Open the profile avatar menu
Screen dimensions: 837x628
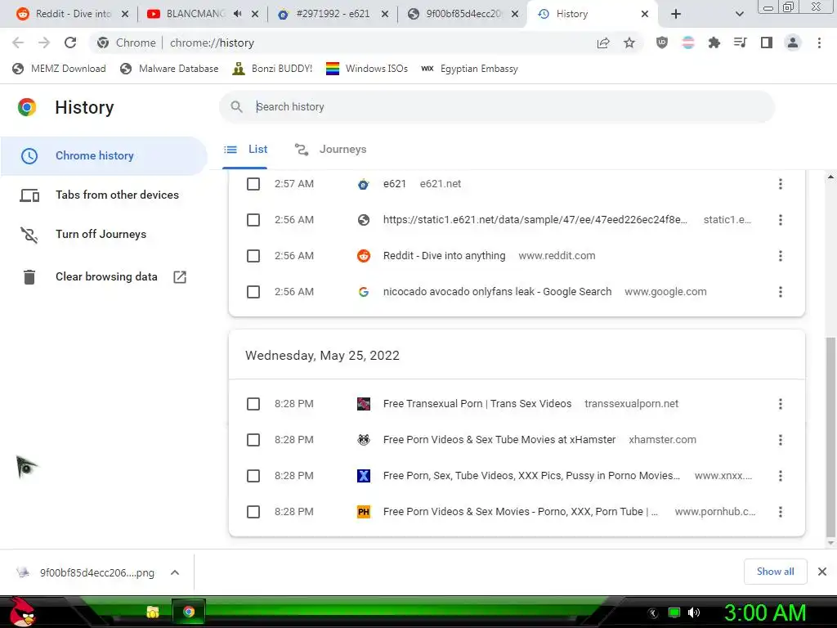793,43
